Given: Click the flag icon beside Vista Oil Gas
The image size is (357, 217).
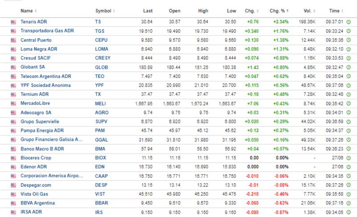Looking at the screenshot, I should 13,194.
